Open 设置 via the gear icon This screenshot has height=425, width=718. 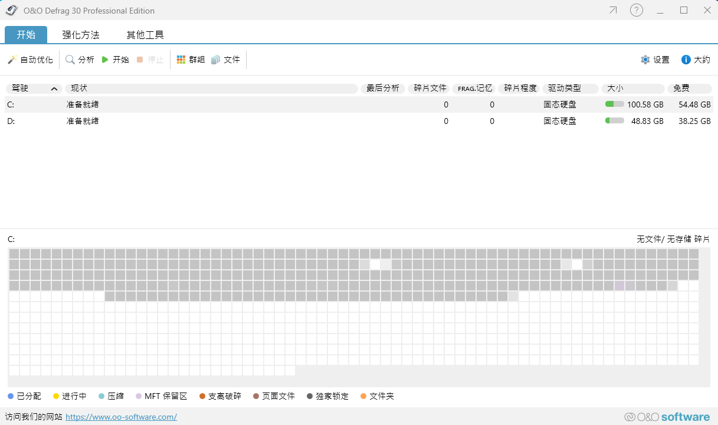645,60
